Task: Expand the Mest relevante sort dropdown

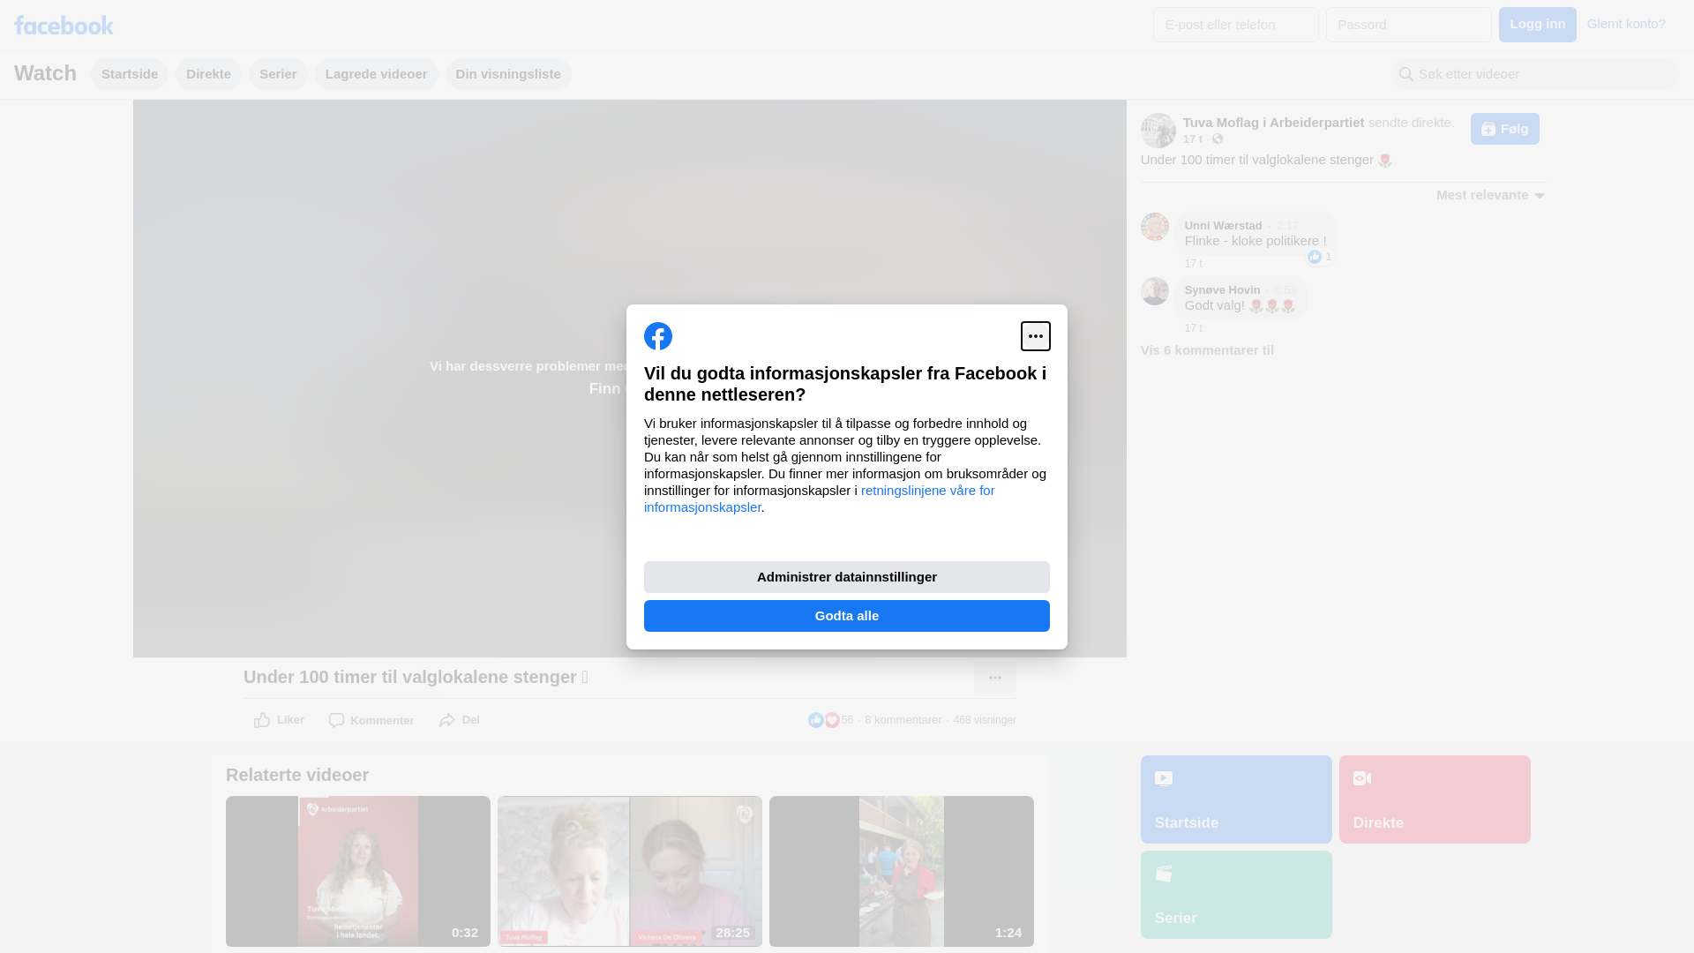Action: point(1490,195)
